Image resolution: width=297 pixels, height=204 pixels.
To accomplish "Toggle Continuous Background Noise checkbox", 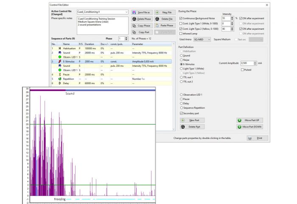I will (x=181, y=18).
